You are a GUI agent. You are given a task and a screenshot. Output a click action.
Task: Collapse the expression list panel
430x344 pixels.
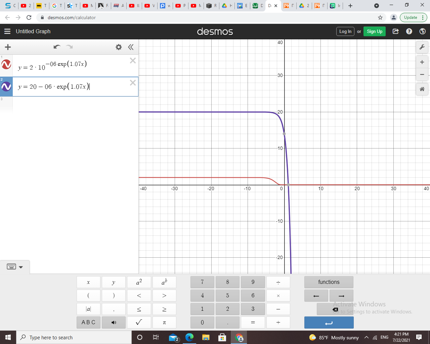[x=131, y=47]
